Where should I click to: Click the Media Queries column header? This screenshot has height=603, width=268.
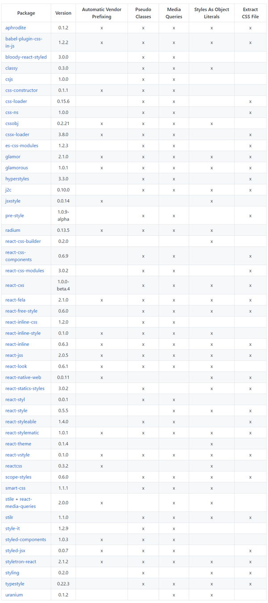point(174,13)
